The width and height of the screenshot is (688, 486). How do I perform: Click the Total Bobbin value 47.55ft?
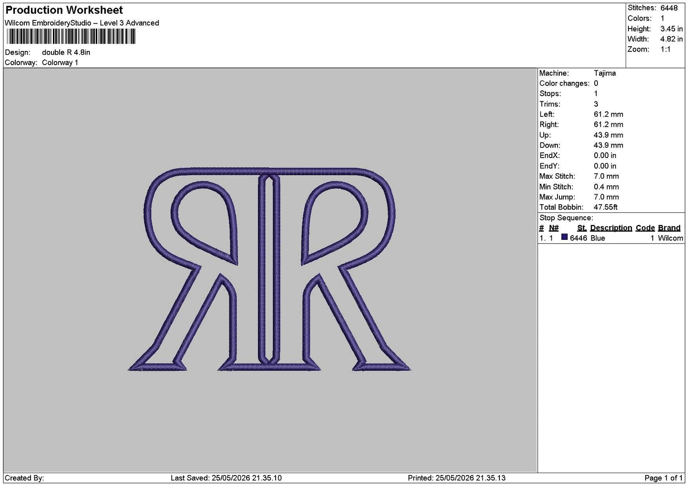pos(606,208)
